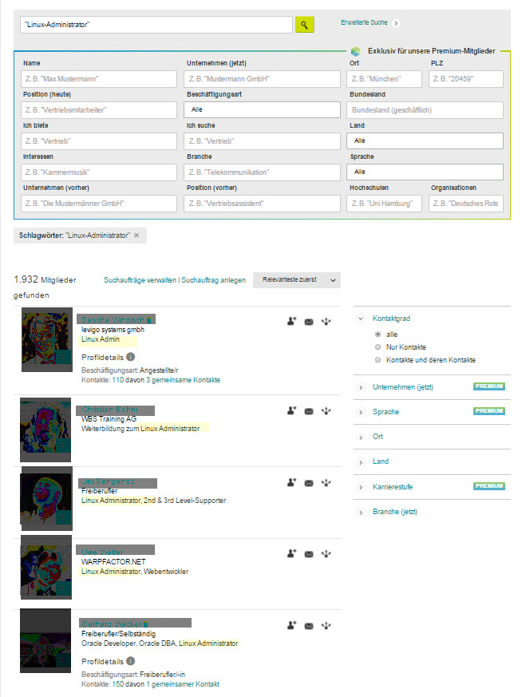This screenshot has height=697, width=522.
Task: Open the "Relevanteste zuerst" sort dropdown
Action: tap(297, 280)
